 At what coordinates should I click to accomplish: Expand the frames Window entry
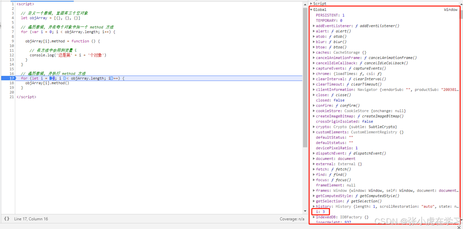(314, 191)
